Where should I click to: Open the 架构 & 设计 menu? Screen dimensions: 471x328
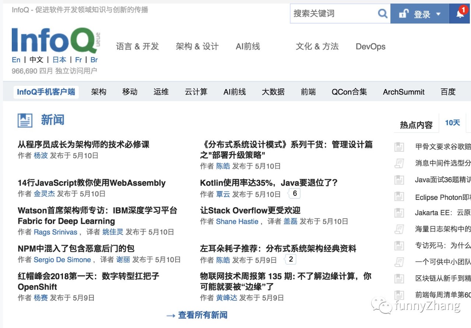click(197, 46)
